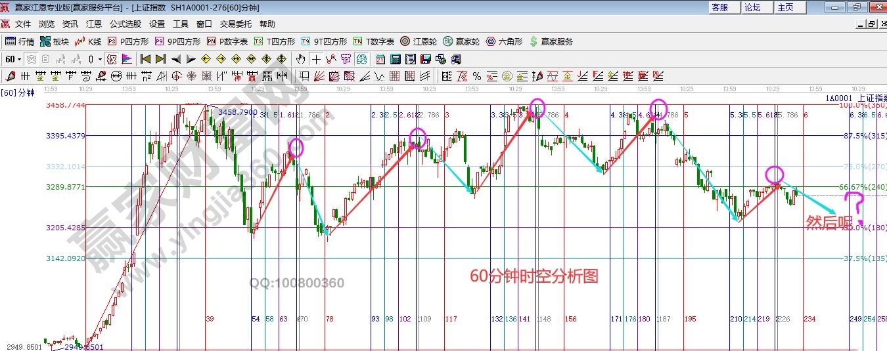Open the 交易委托 menu
The height and width of the screenshot is (351, 887).
click(x=235, y=24)
